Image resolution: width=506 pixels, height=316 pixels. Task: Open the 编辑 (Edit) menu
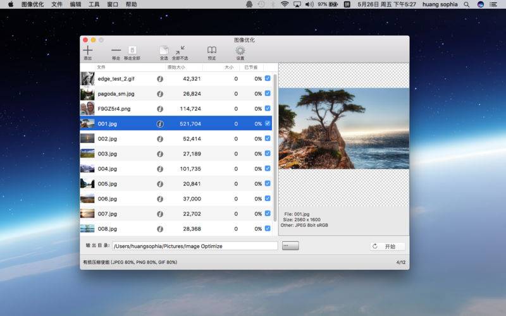(x=75, y=4)
